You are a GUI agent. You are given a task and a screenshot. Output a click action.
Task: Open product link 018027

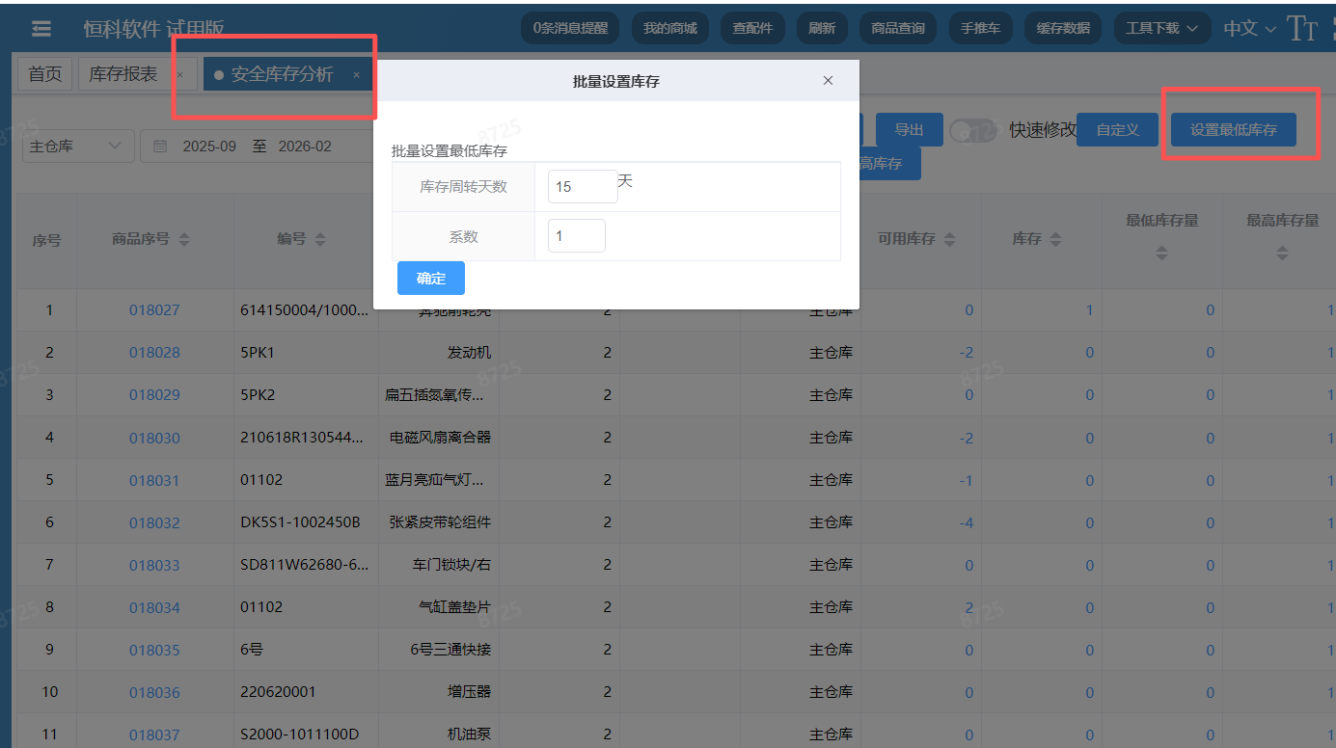pyautogui.click(x=154, y=309)
